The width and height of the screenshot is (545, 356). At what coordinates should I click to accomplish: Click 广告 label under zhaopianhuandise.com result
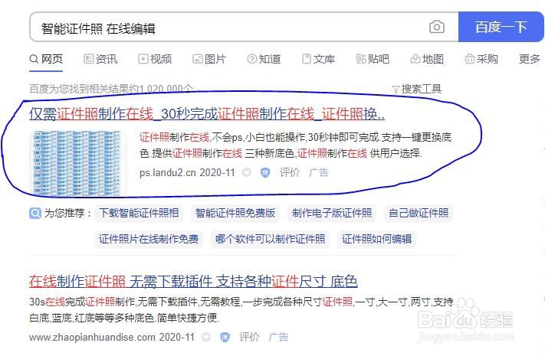278,337
